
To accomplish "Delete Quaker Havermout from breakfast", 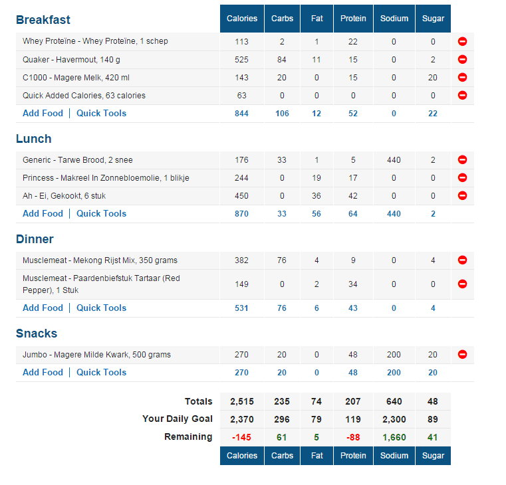I will (463, 59).
